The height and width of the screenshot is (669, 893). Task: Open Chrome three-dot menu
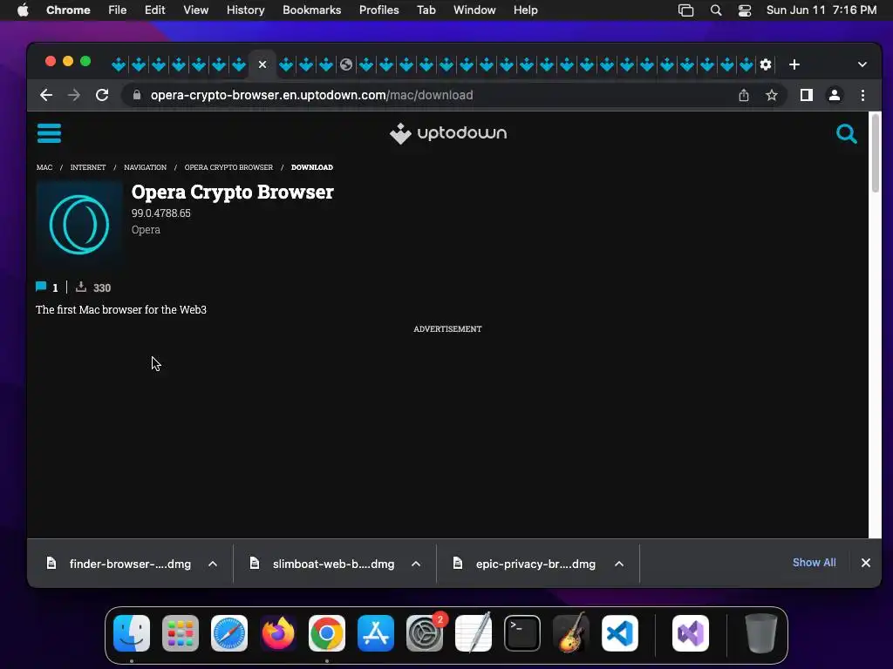(x=862, y=95)
